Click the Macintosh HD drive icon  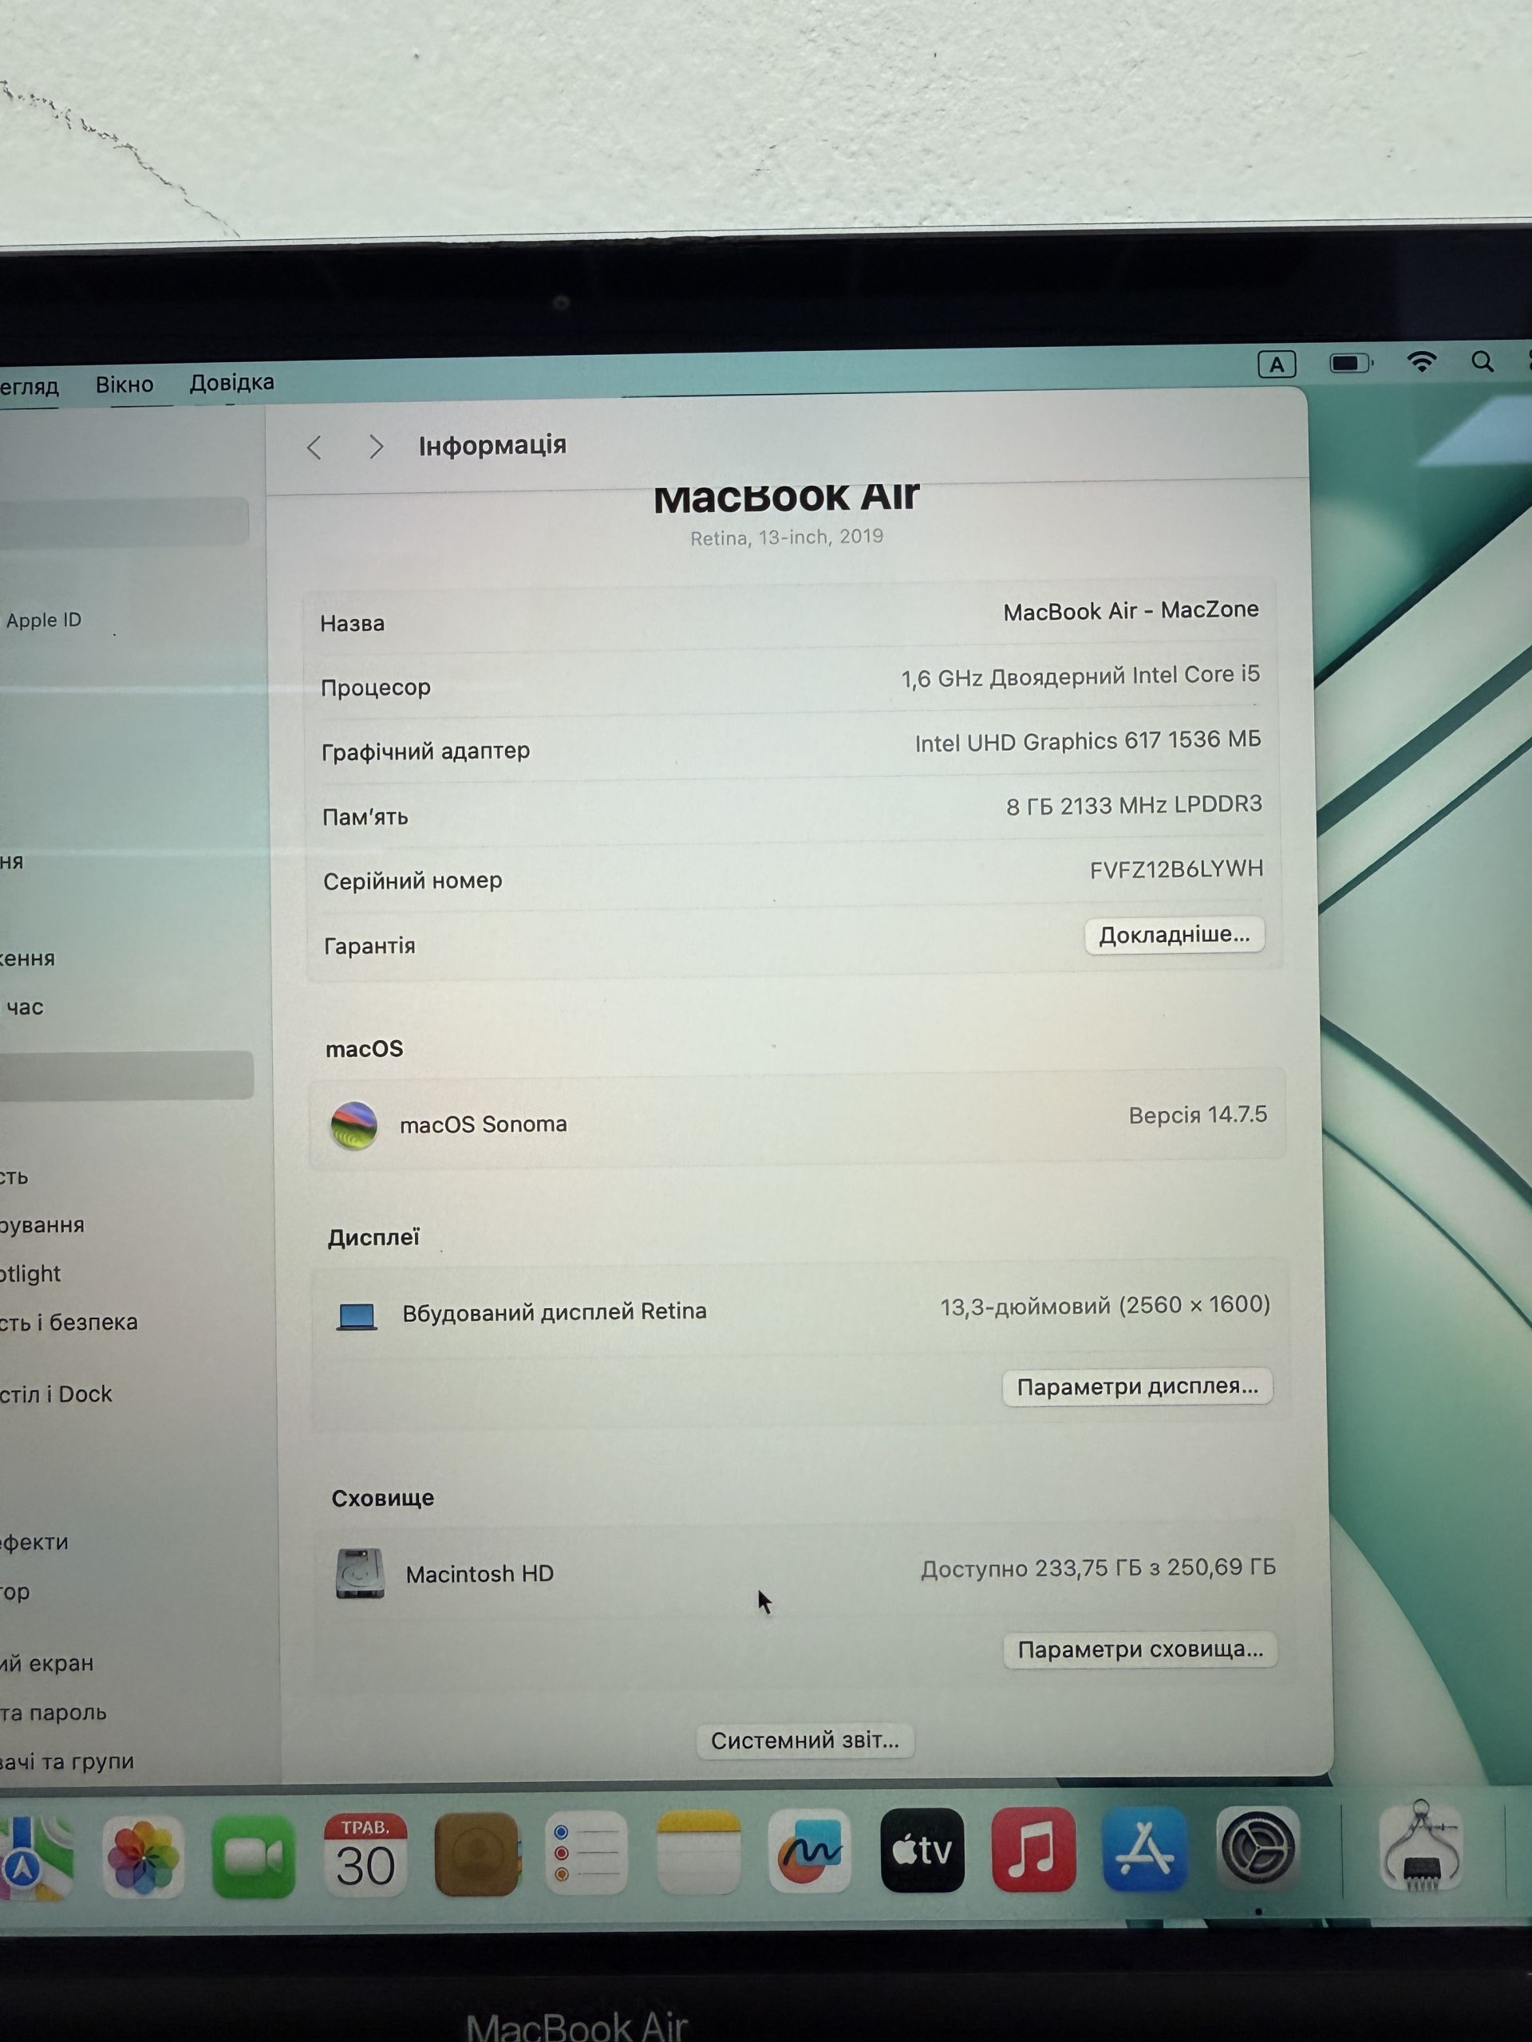pos(360,1574)
